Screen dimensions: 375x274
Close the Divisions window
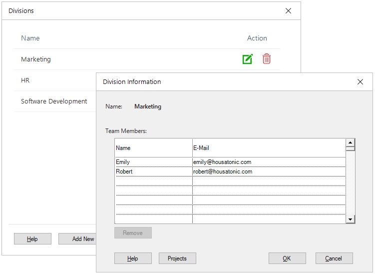tap(288, 11)
